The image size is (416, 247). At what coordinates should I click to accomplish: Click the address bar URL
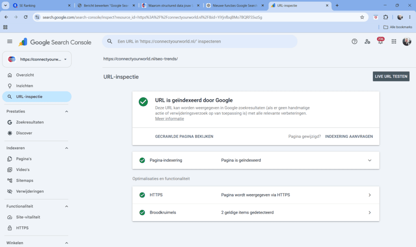(x=152, y=17)
